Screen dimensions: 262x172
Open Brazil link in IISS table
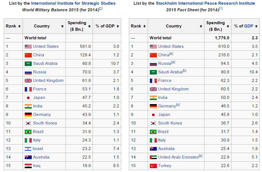[38, 132]
